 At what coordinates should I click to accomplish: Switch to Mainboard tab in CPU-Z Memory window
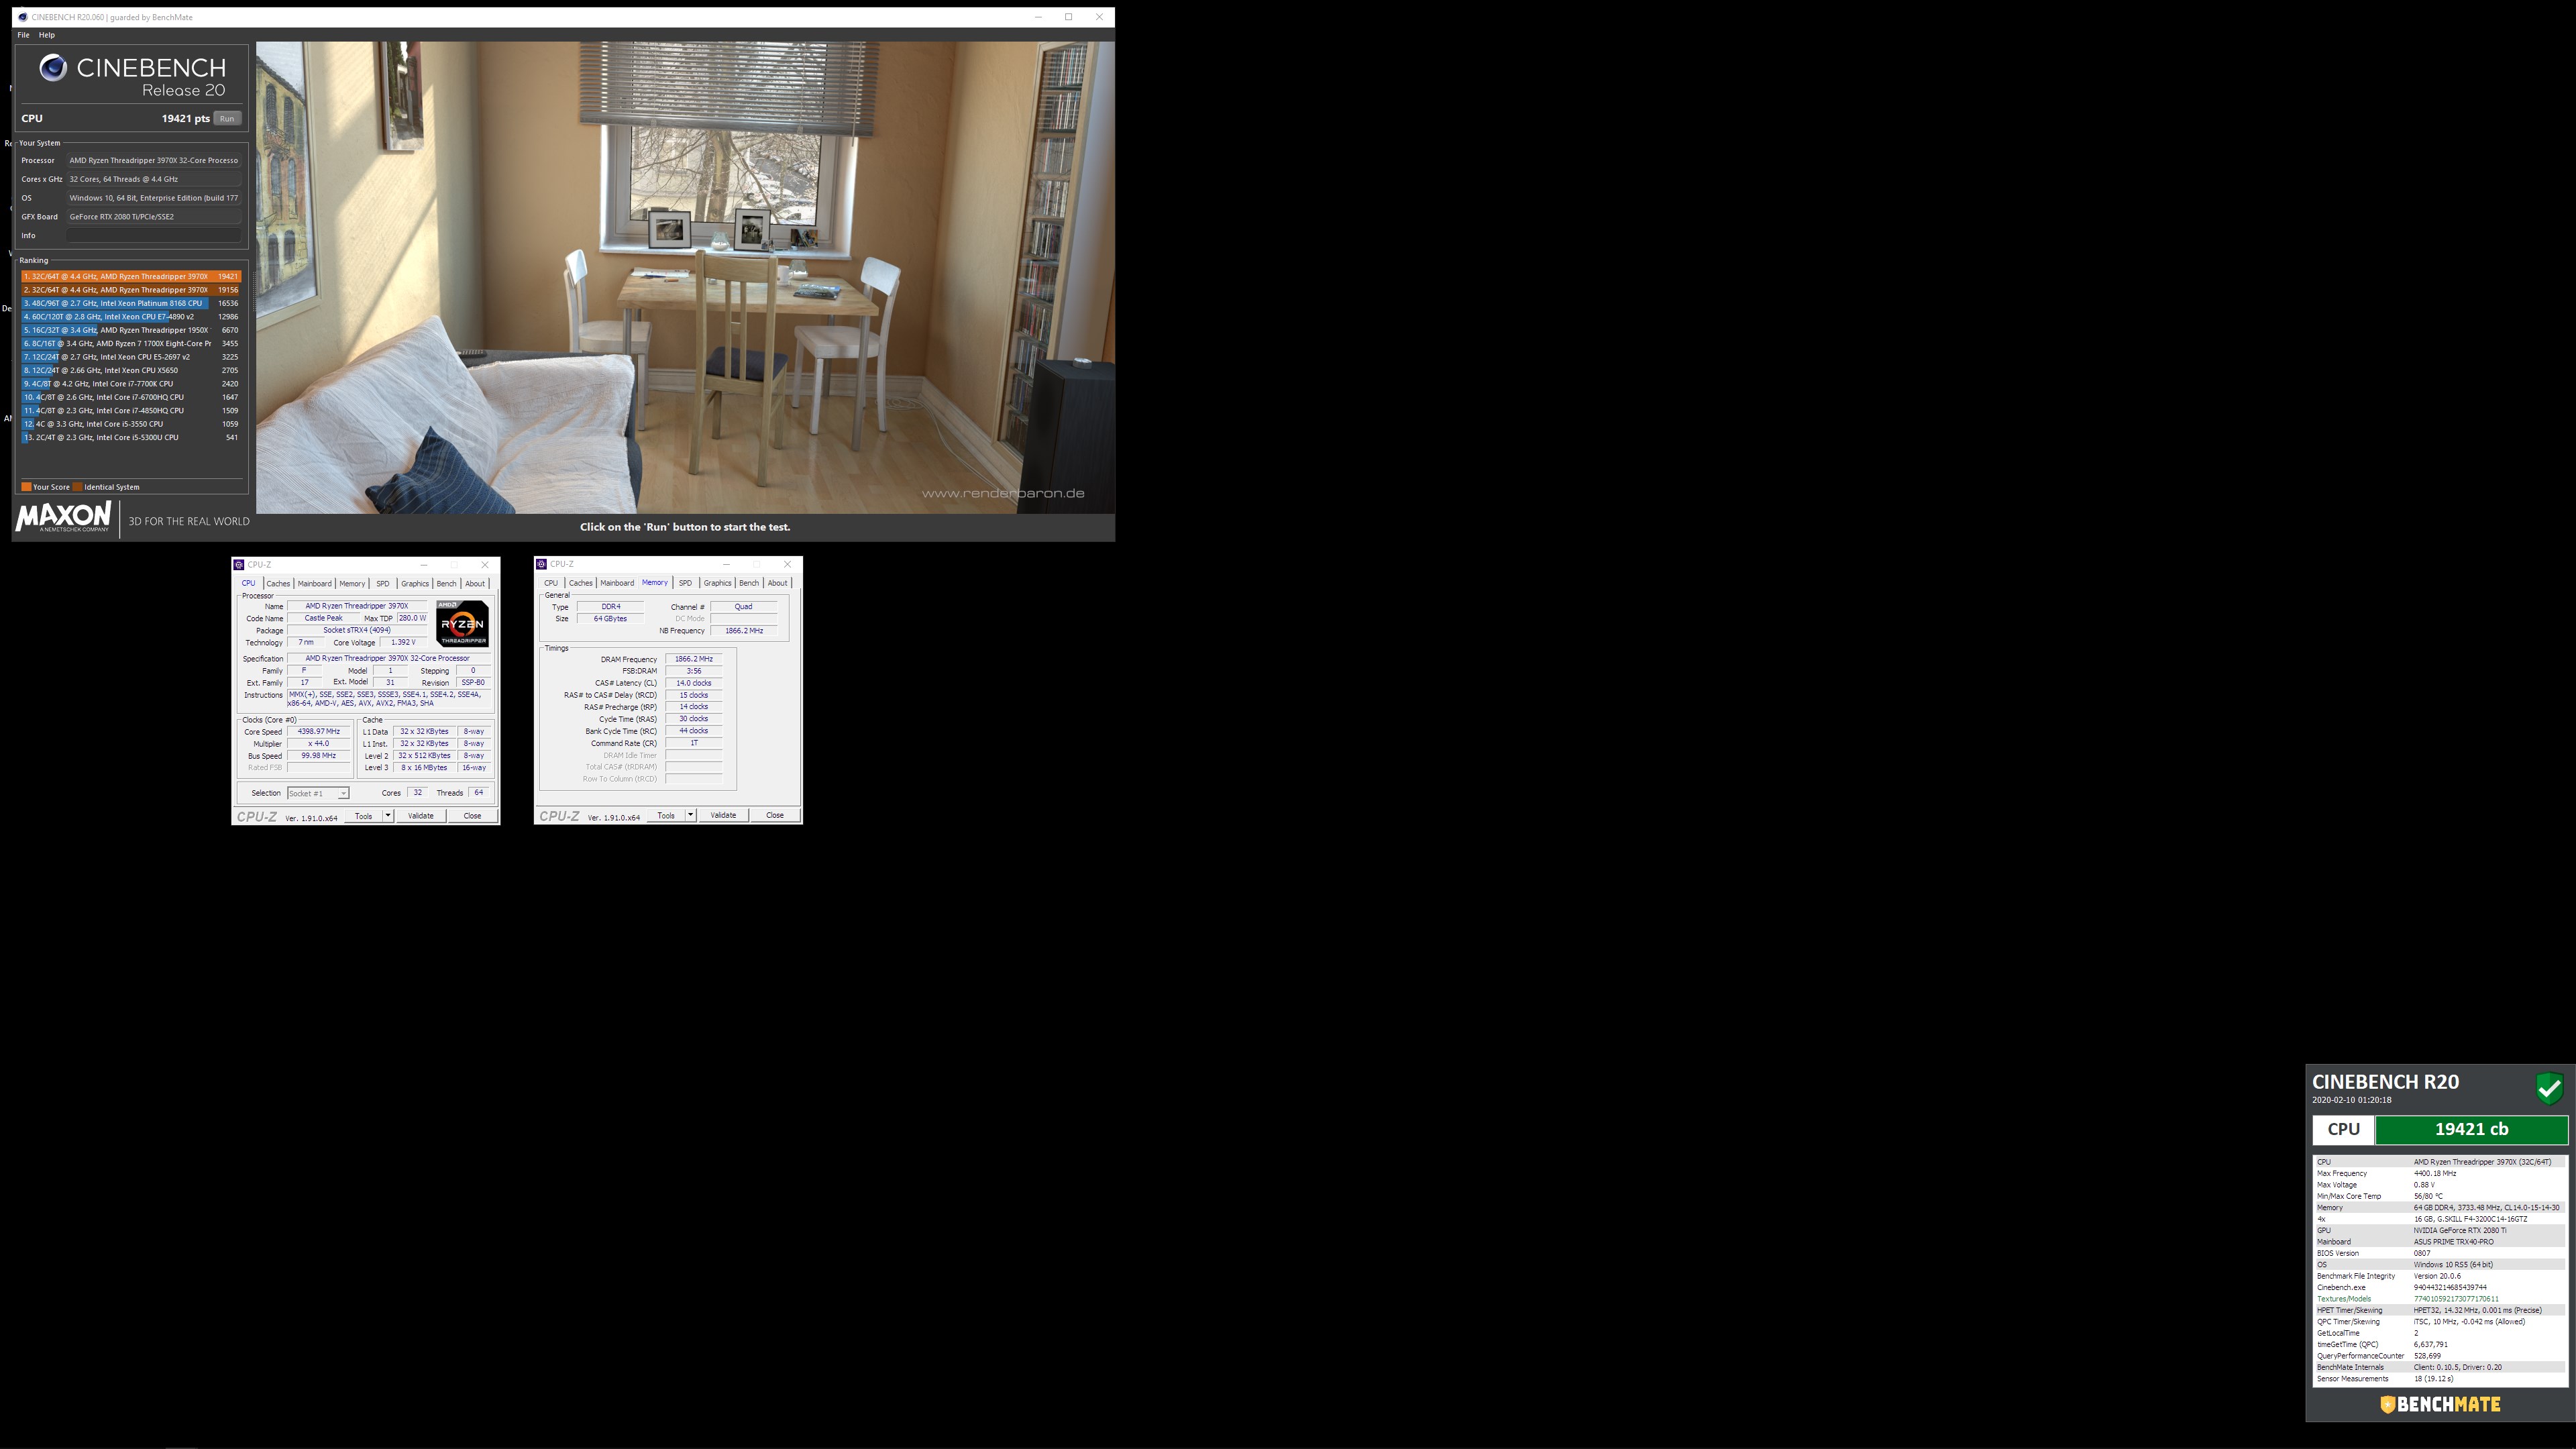[x=617, y=583]
